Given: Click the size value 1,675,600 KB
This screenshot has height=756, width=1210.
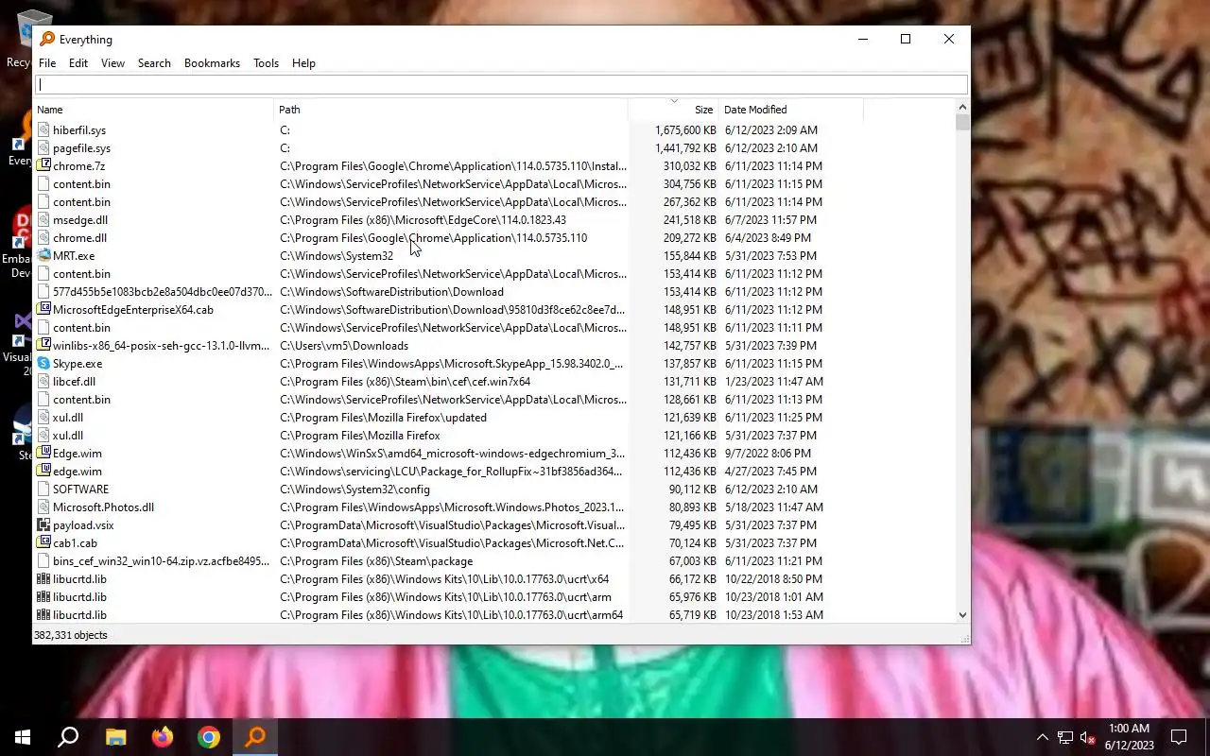Looking at the screenshot, I should (685, 129).
